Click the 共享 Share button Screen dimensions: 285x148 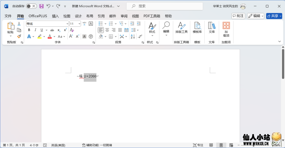pyautogui.click(x=274, y=16)
